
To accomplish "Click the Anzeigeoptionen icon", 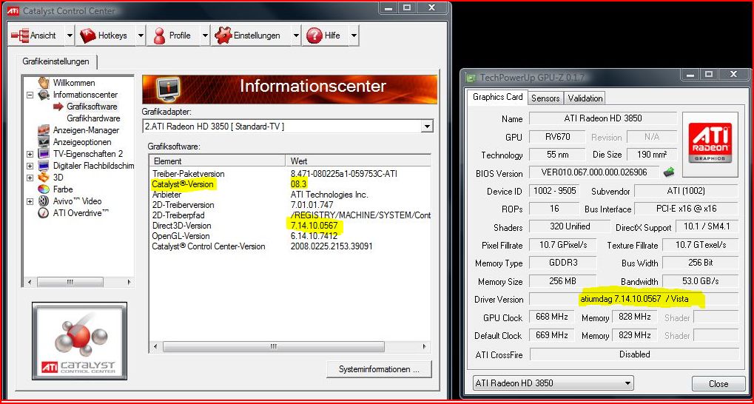I will (44, 142).
